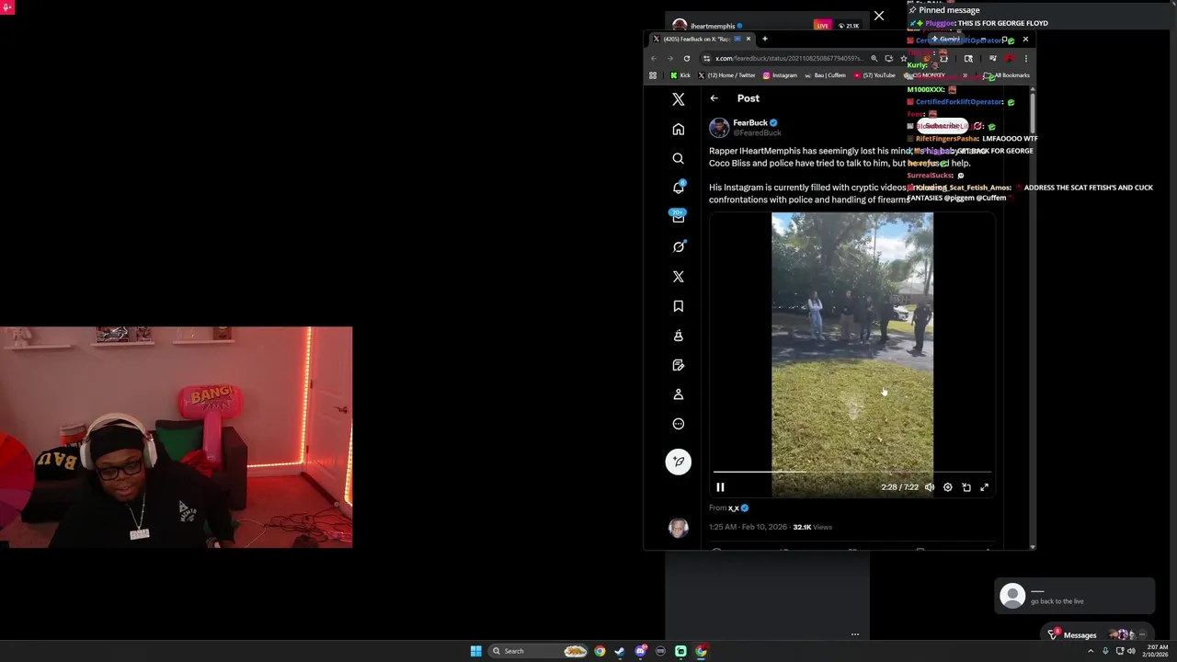The image size is (1177, 662).
Task: Open the @FearedBuck handle link
Action: 757,133
